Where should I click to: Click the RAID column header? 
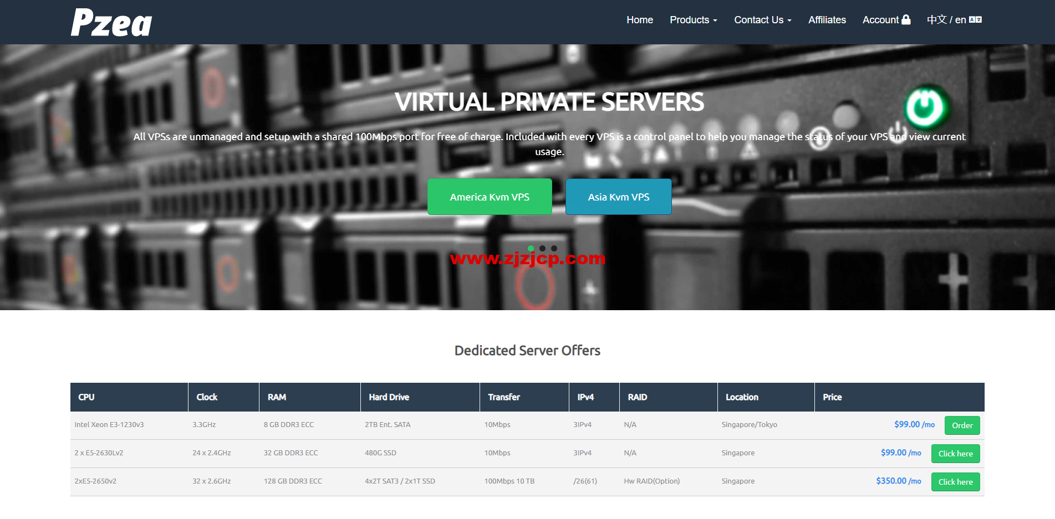(669, 397)
